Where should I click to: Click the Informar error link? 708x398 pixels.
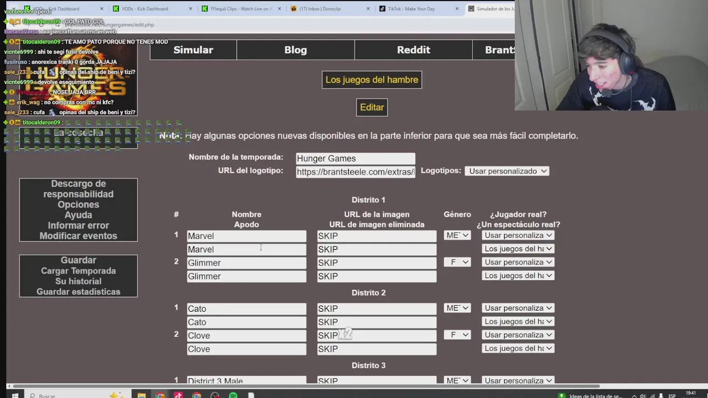79,226
